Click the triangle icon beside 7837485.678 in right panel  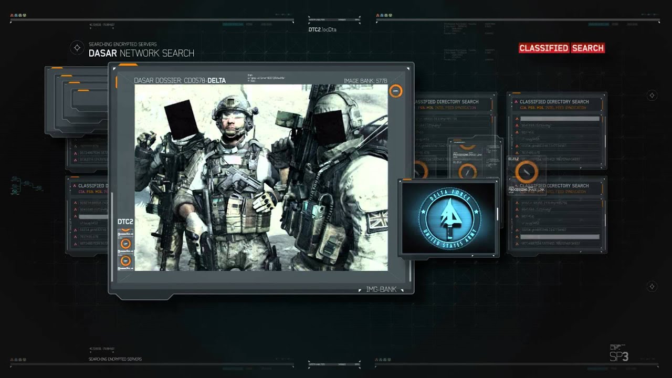point(517,153)
